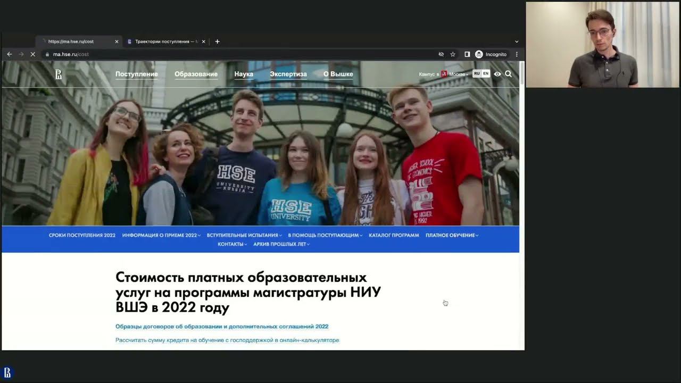Image resolution: width=681 pixels, height=383 pixels.
Task: Expand Платное обучение menu
Action: (452, 235)
